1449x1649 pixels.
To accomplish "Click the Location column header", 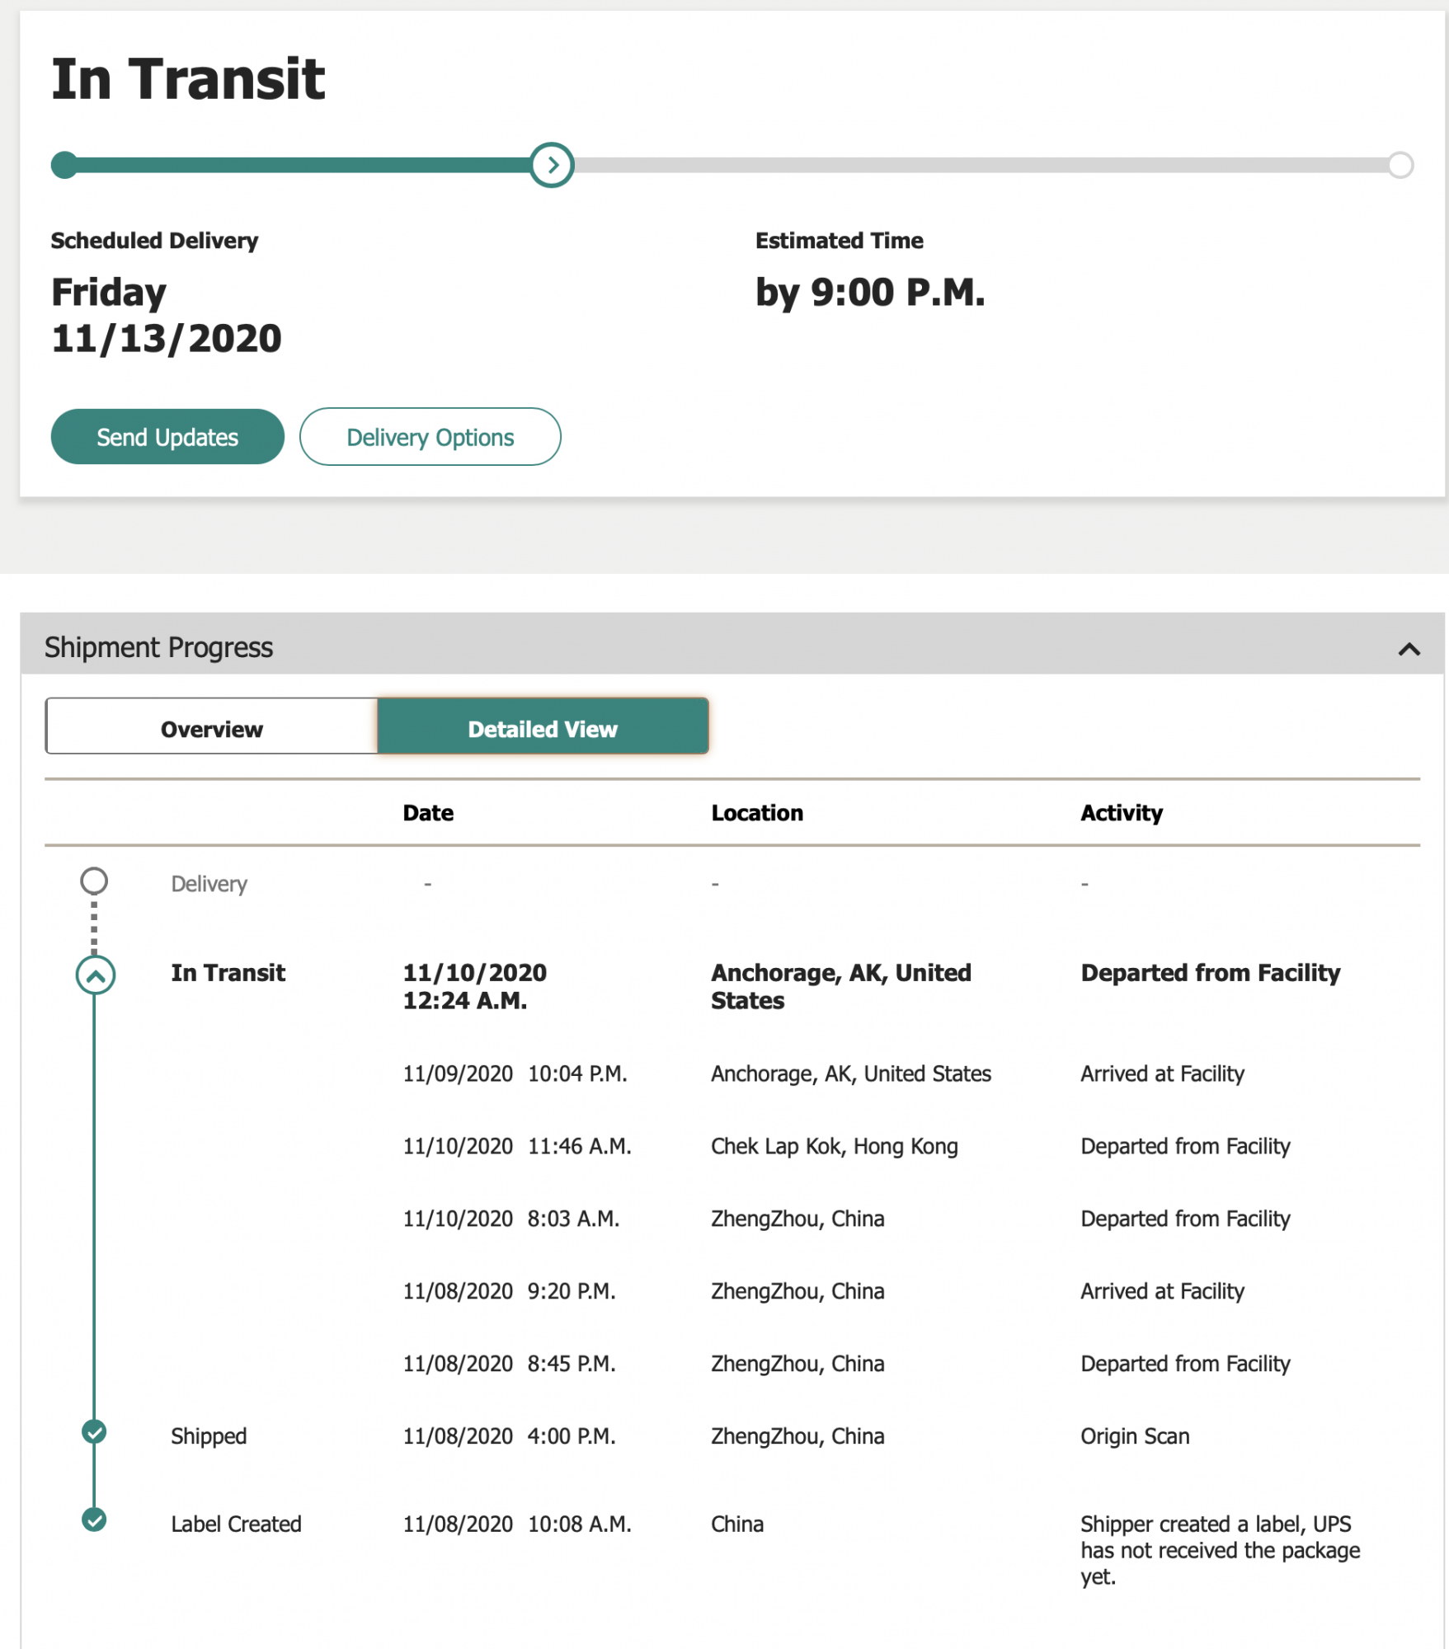I will point(757,813).
